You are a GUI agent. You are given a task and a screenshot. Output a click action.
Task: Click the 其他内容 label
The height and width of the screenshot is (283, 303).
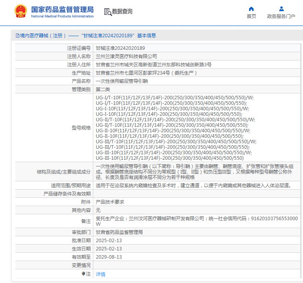(x=81, y=210)
